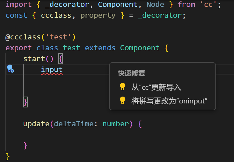Screen dimensions: 234x162
Task: Click the "export" keyword
Action: pyautogui.click(x=19, y=48)
